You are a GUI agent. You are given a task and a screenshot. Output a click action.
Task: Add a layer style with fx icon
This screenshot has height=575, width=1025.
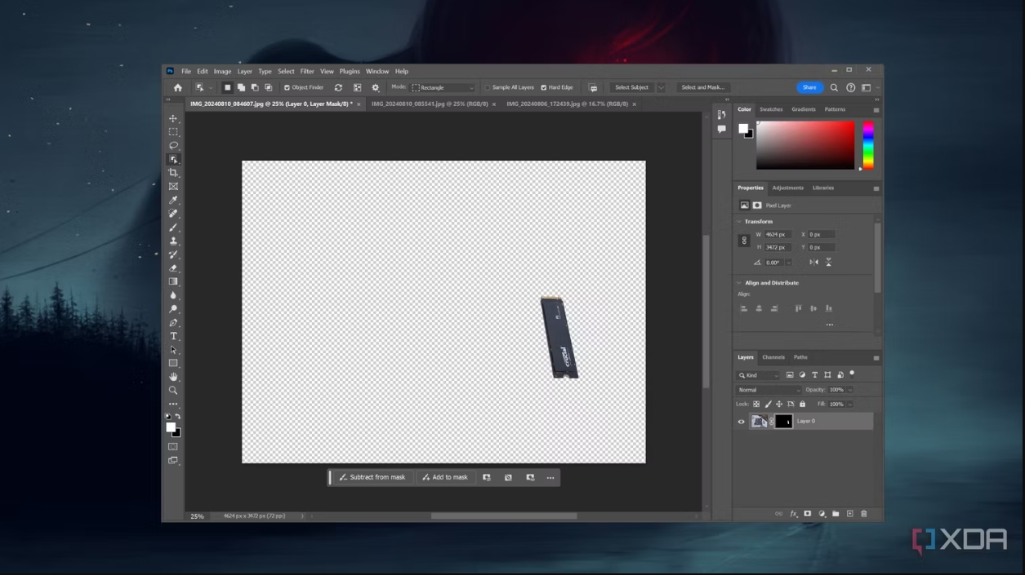tap(793, 514)
